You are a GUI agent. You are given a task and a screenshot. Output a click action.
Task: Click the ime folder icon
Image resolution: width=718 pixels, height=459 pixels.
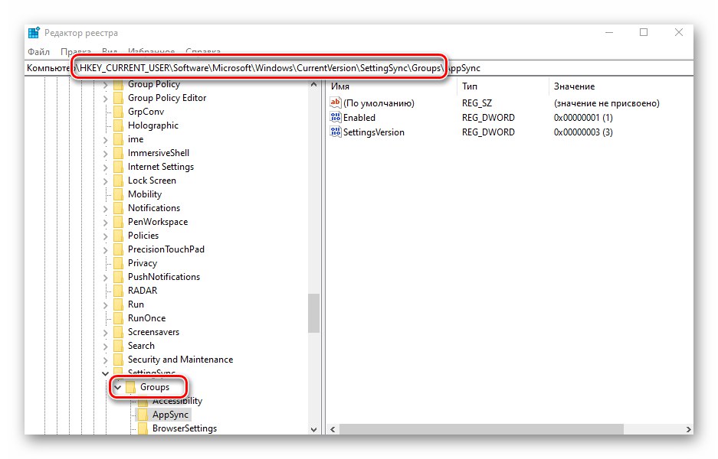pos(118,139)
